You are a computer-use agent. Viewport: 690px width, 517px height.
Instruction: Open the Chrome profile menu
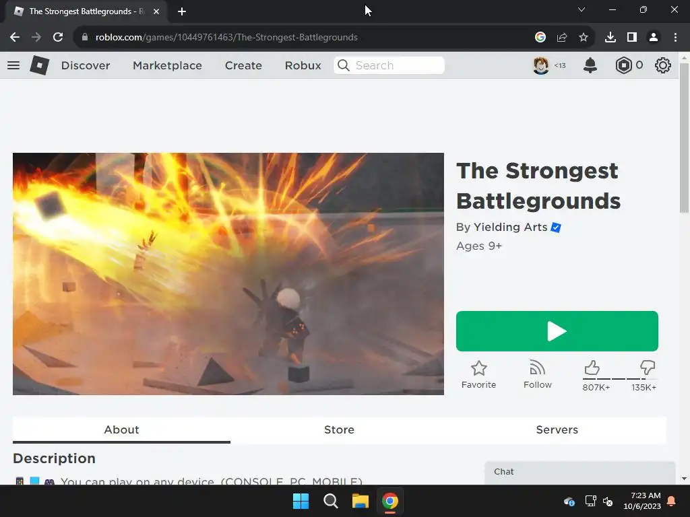pyautogui.click(x=654, y=38)
